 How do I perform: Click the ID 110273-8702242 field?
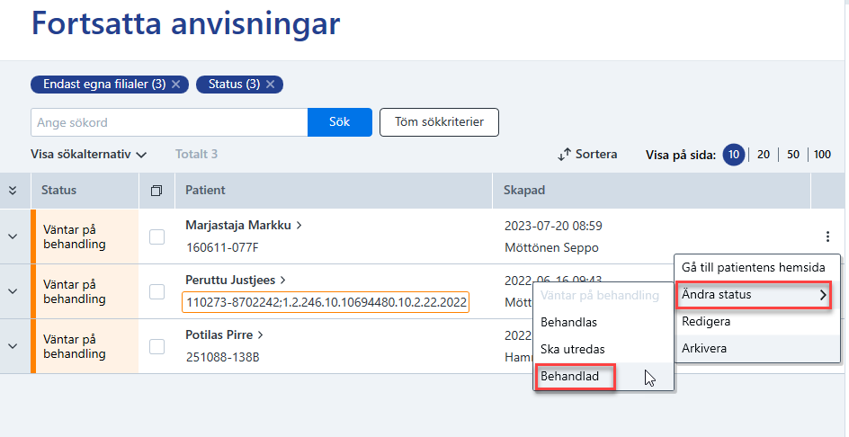[x=326, y=302]
